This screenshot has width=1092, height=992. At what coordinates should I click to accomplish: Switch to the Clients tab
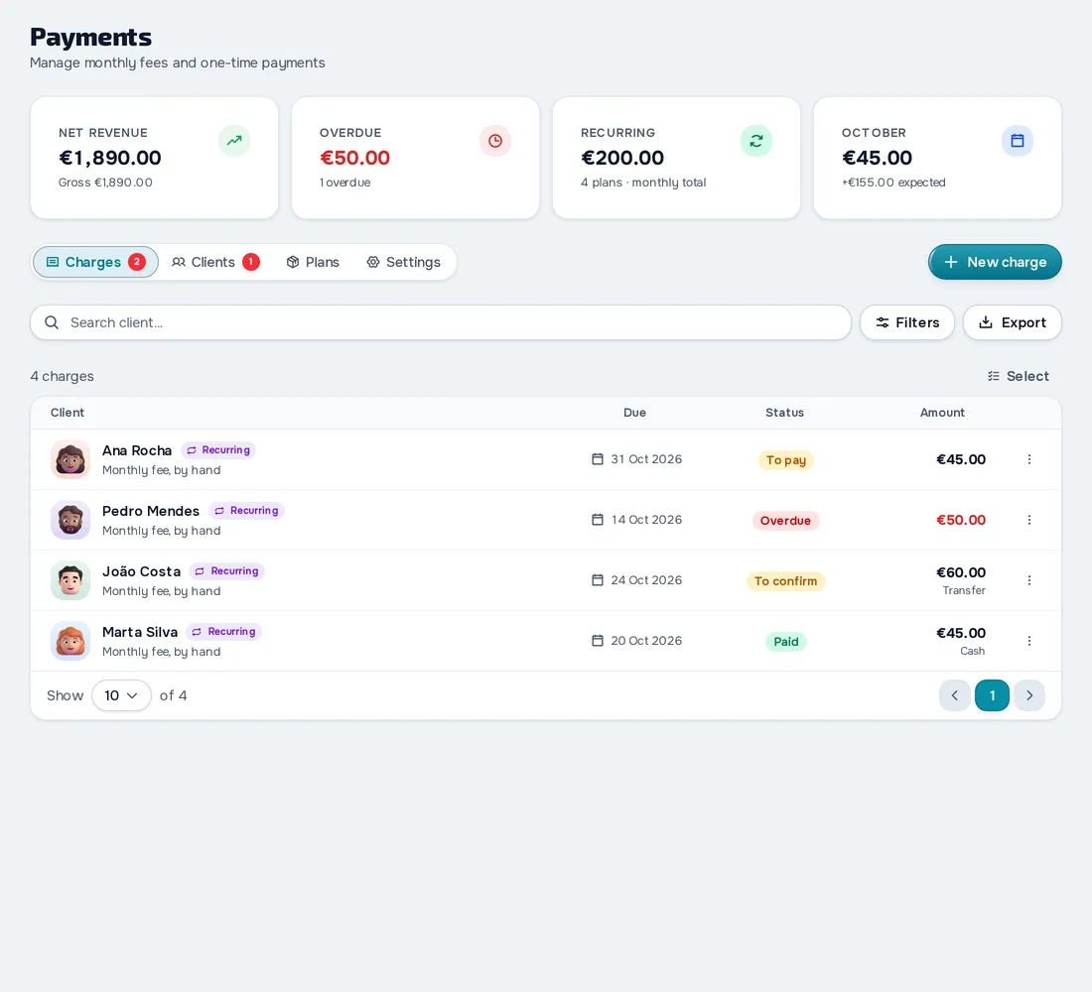(x=215, y=263)
